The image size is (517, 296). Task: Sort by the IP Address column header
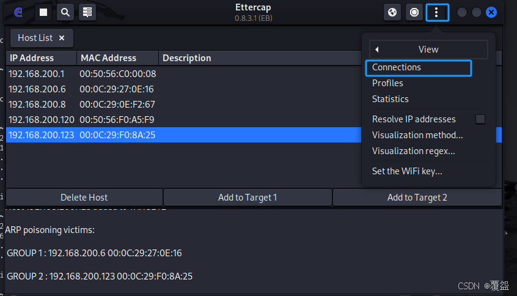(x=41, y=58)
